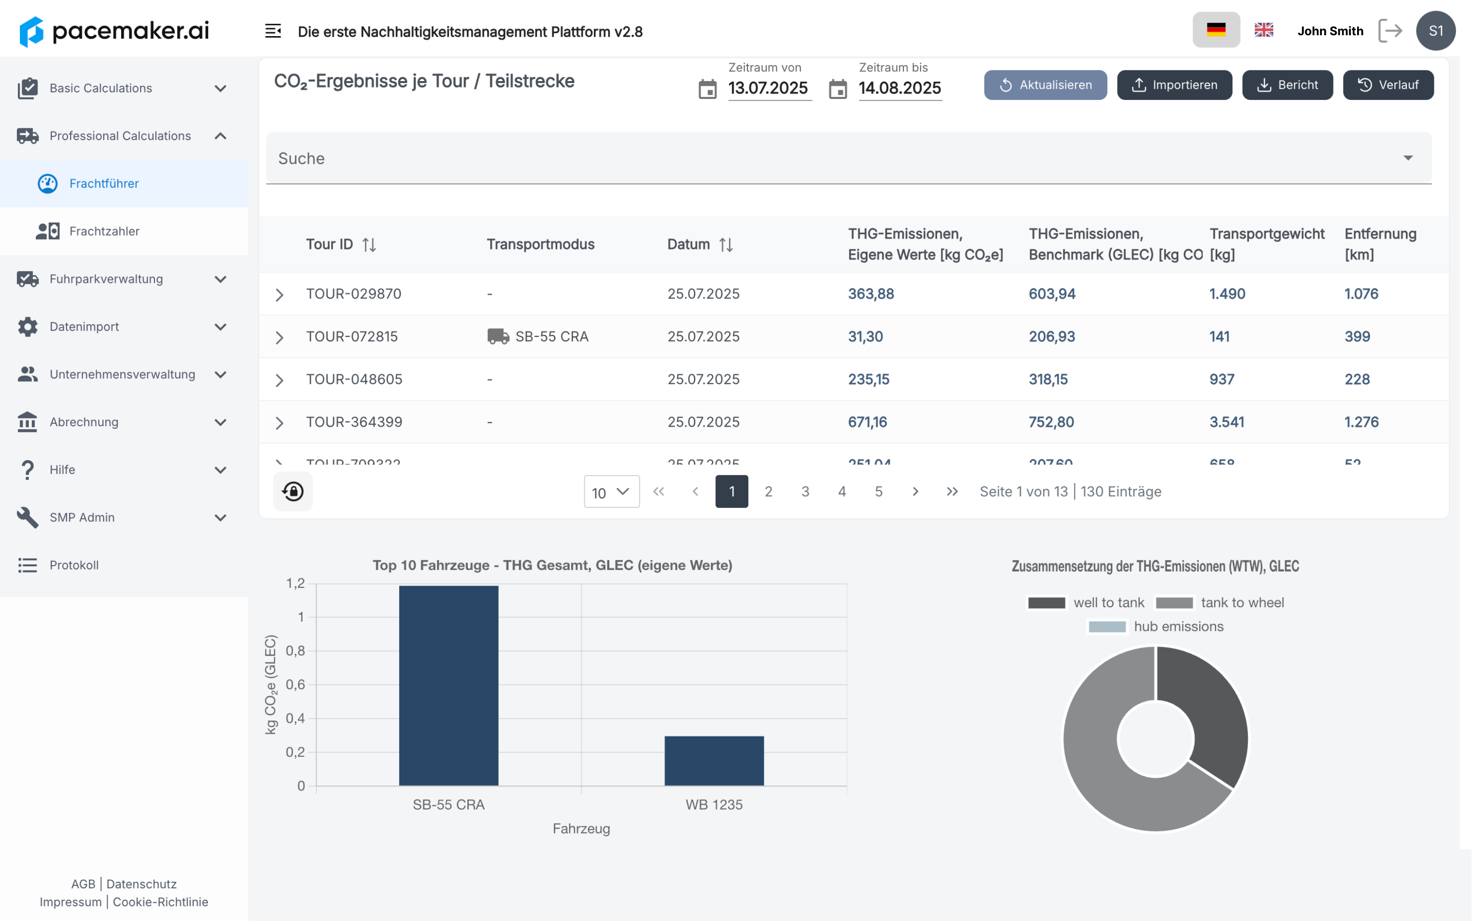Click the Aktualisieren button
1472x921 pixels.
[1045, 84]
